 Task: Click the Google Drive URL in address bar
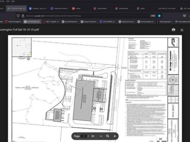click(53, 16)
